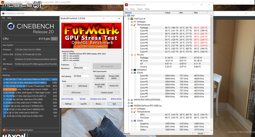Collapse the Temperatures node under NVIDIA GPU
This screenshot has height=137, width=255.
tap(132, 112)
